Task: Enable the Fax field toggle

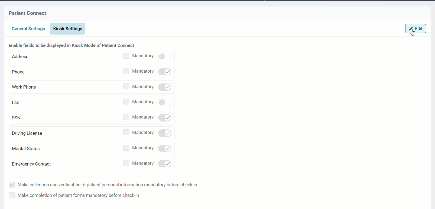Action: [165, 102]
